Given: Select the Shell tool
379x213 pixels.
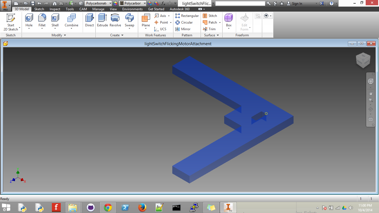Looking at the screenshot, I should (x=55, y=21).
